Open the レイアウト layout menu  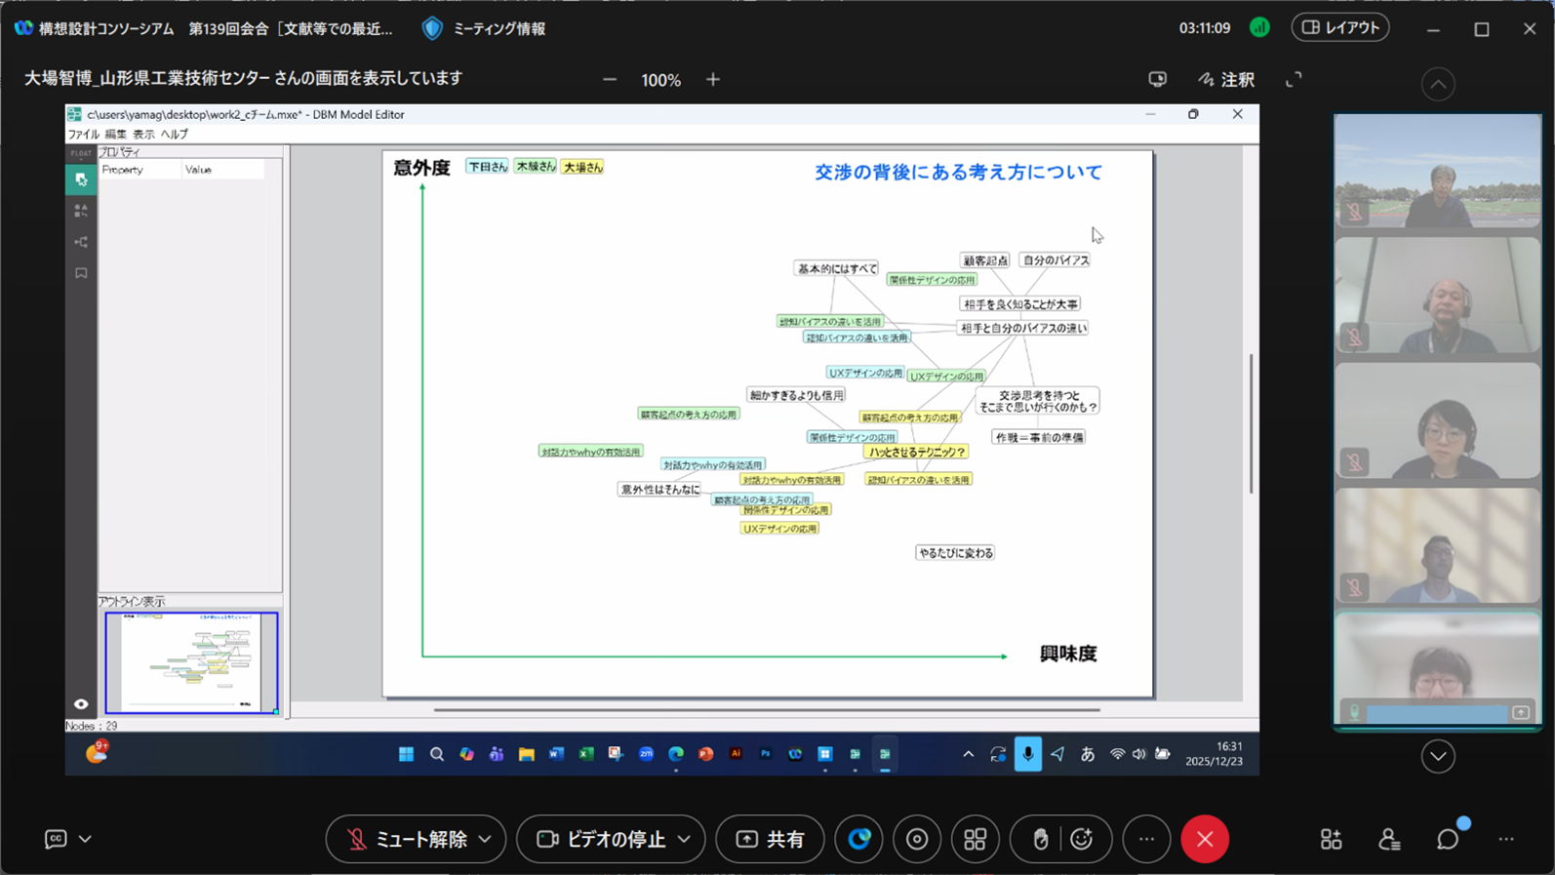[1340, 27]
